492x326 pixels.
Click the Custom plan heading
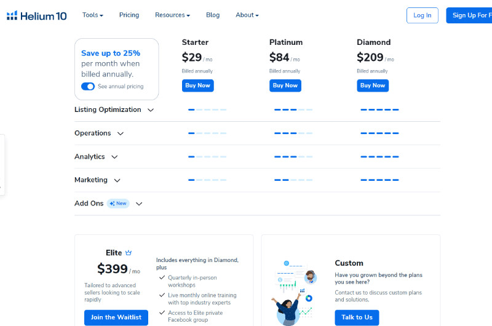point(349,263)
